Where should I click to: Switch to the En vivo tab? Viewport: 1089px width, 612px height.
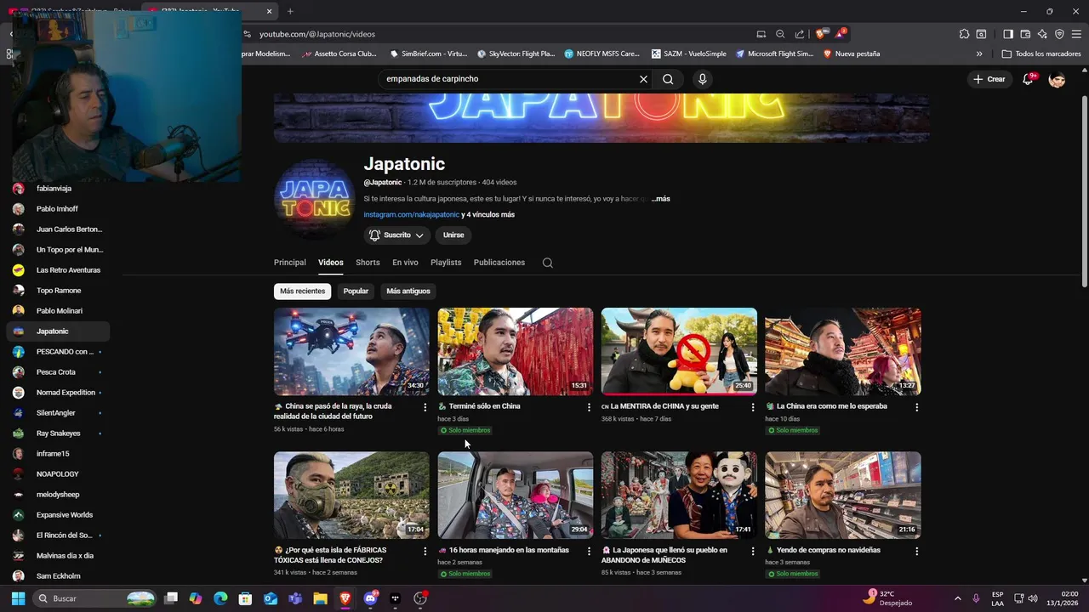tap(405, 263)
